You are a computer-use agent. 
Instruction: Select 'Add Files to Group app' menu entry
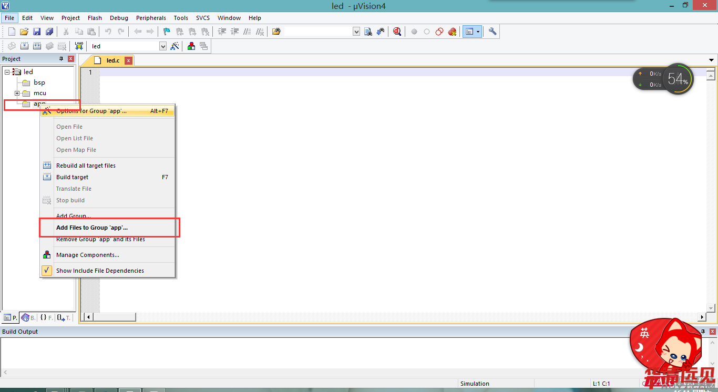92,228
